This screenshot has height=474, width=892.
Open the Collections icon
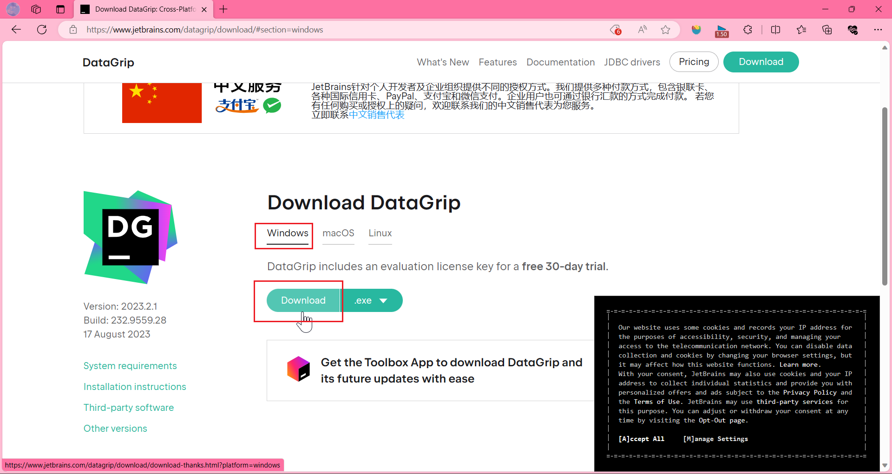click(827, 30)
